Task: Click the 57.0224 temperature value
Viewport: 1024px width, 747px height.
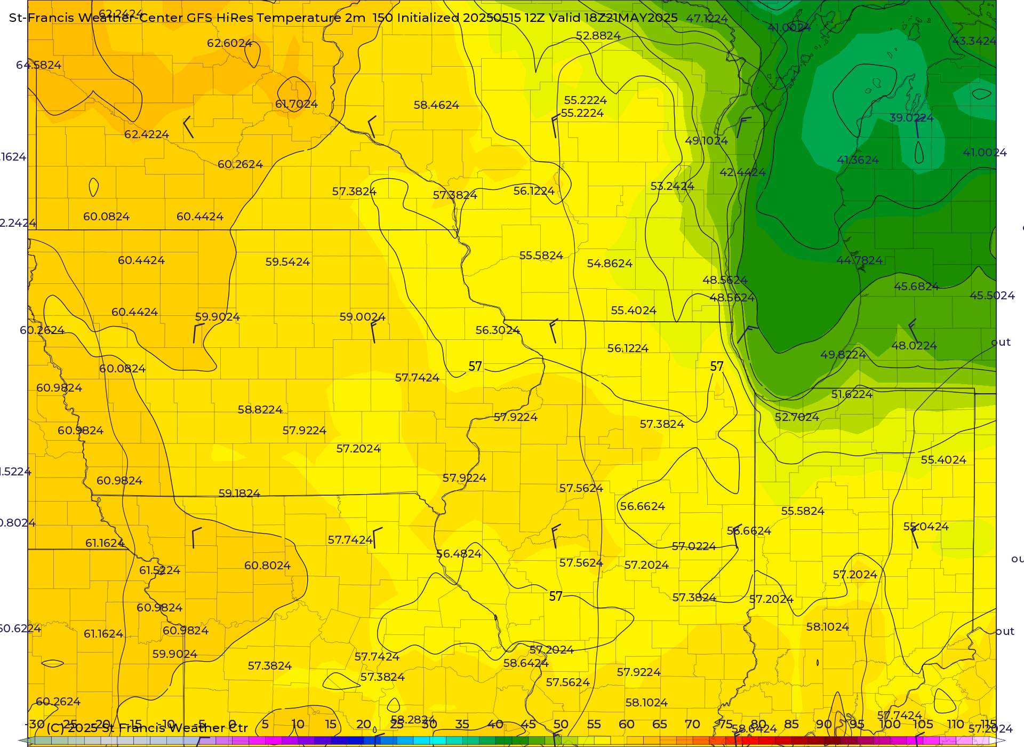Action: pyautogui.click(x=694, y=546)
